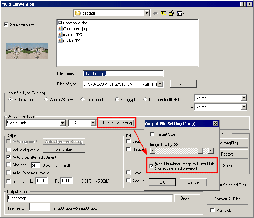This screenshot has width=254, height=218.
Task: Select the Above/Below radio button
Action: coord(47,100)
